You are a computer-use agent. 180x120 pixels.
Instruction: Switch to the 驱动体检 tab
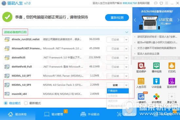[17, 114]
